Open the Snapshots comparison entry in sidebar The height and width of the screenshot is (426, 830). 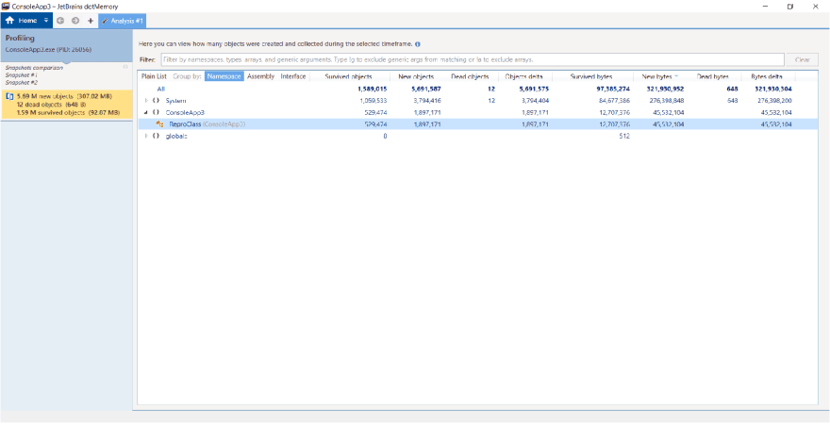pos(34,68)
